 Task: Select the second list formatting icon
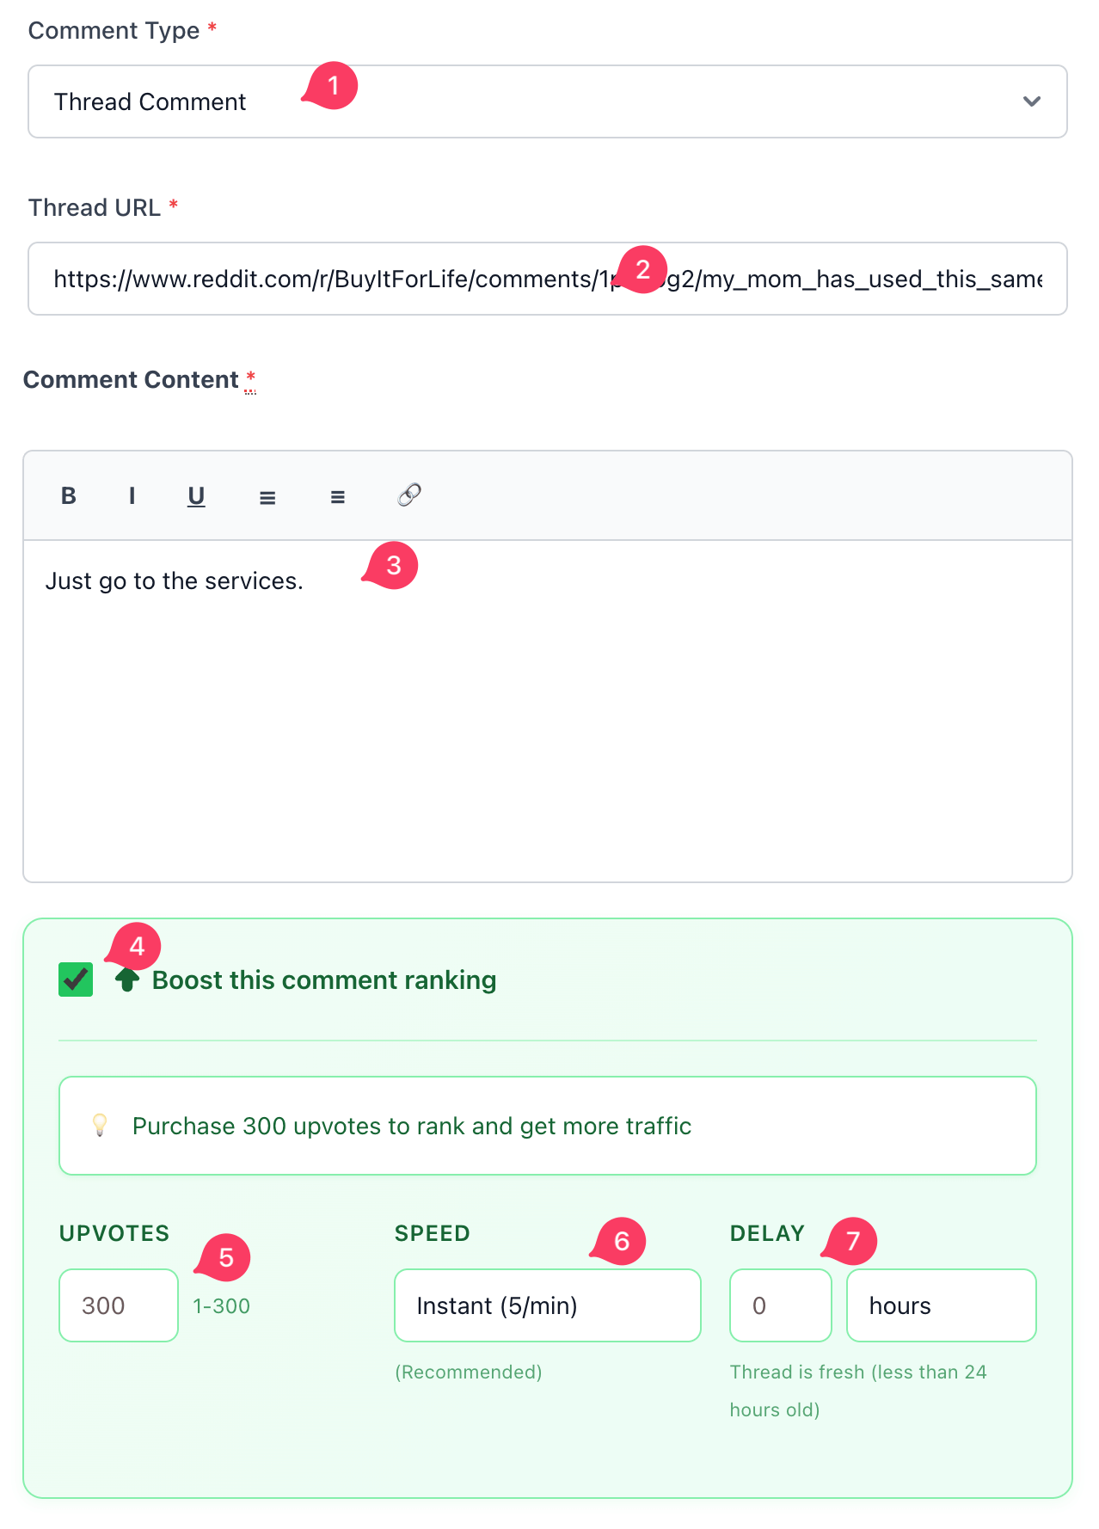(337, 496)
